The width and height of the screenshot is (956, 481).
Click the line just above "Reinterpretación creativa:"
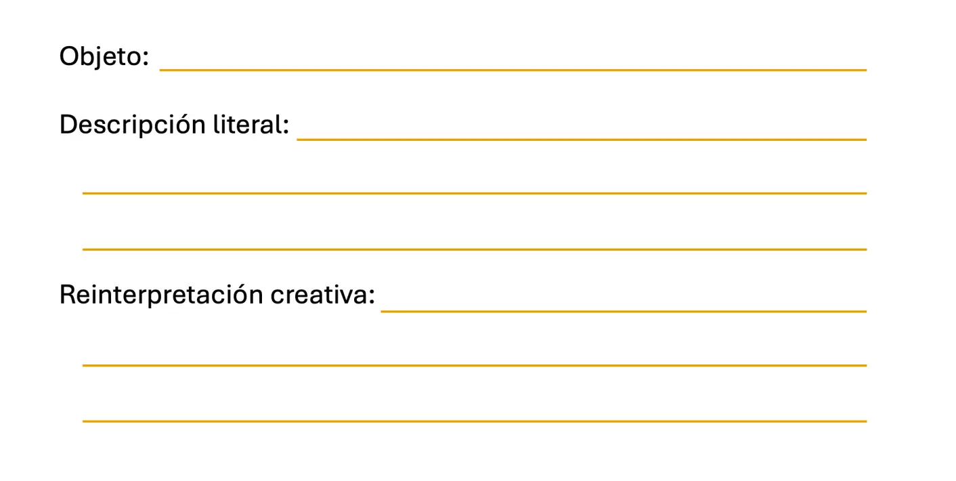(474, 249)
